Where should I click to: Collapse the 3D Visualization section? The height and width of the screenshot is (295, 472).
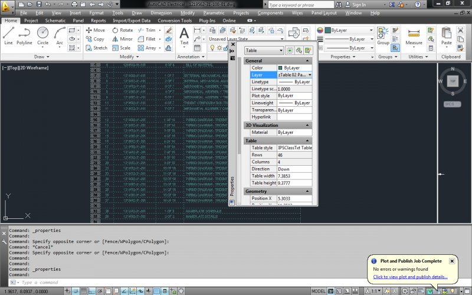point(307,125)
